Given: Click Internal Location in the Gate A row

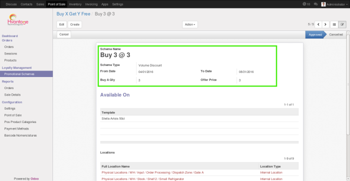Looking at the screenshot, I should click(x=271, y=172).
